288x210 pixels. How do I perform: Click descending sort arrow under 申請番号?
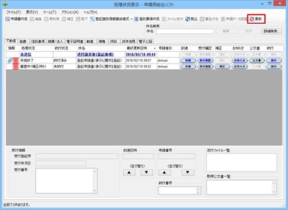coord(188,172)
